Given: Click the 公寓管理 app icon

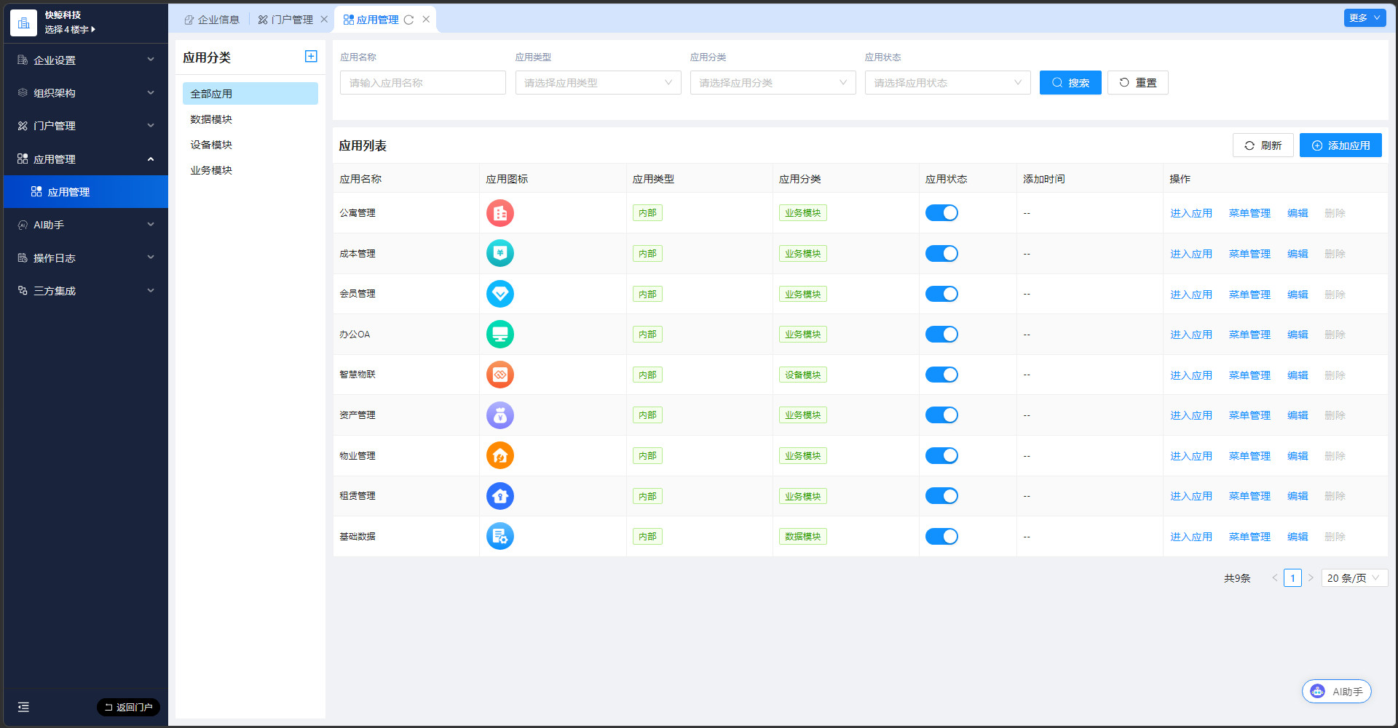Looking at the screenshot, I should [x=499, y=213].
